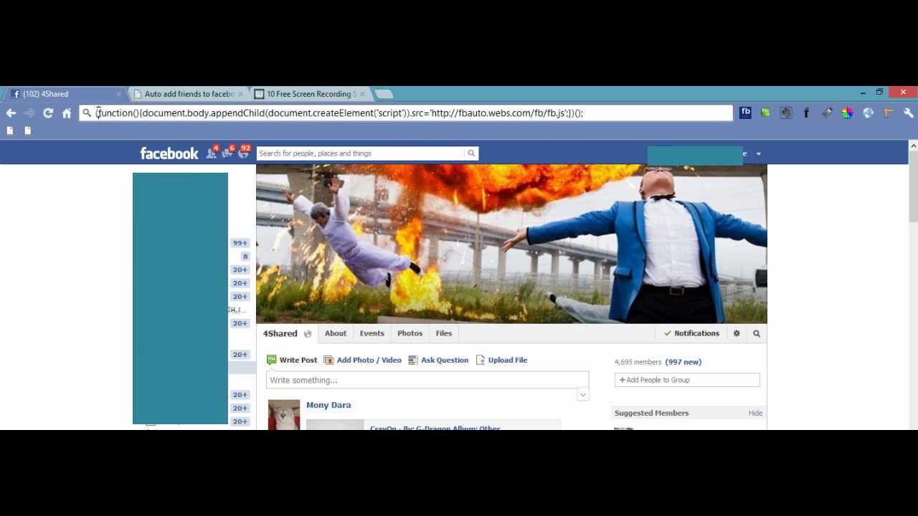Open the color wheel extension icon
The image size is (918, 516).
tap(848, 113)
